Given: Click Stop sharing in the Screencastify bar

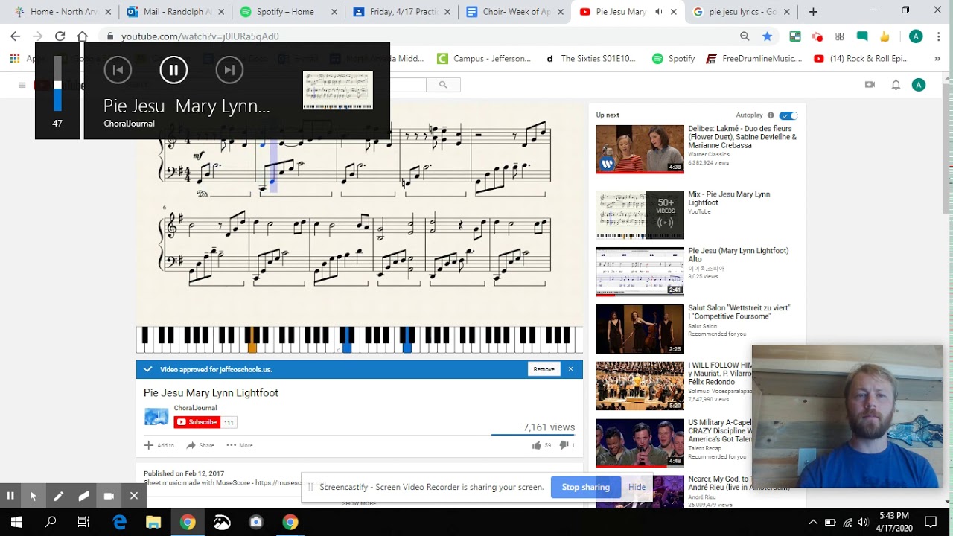Looking at the screenshot, I should [x=585, y=487].
